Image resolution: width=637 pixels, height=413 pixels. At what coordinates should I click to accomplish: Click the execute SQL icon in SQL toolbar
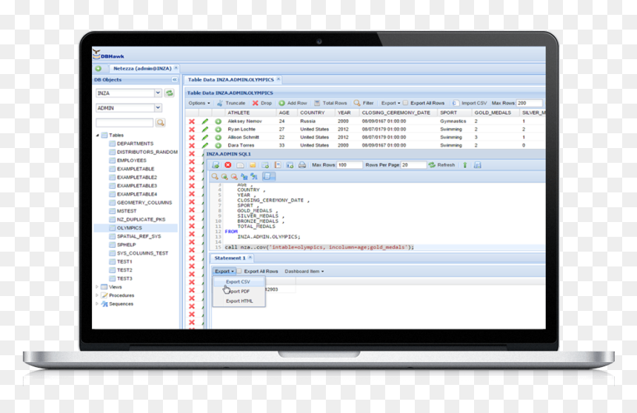tap(216, 165)
